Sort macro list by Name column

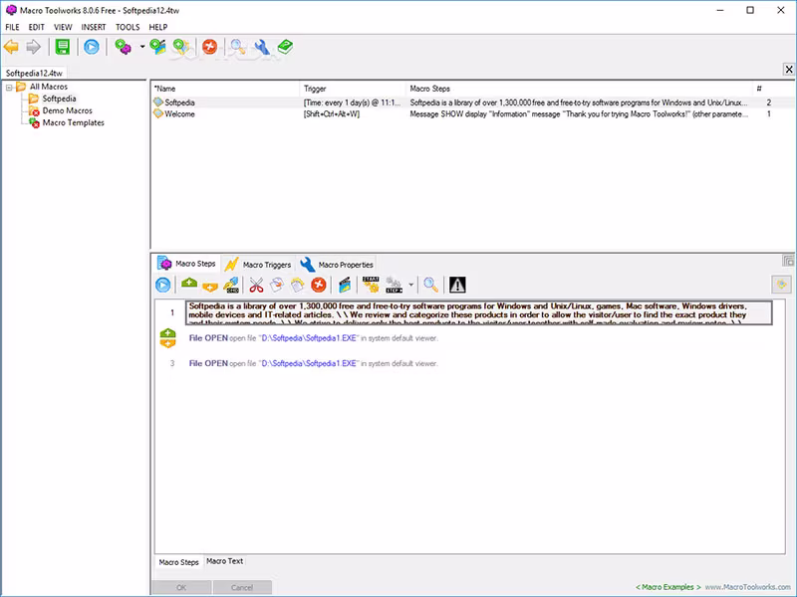click(x=225, y=89)
